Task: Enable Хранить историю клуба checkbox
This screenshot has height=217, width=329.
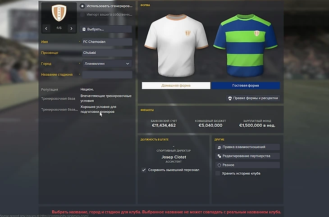Action: [x=218, y=173]
